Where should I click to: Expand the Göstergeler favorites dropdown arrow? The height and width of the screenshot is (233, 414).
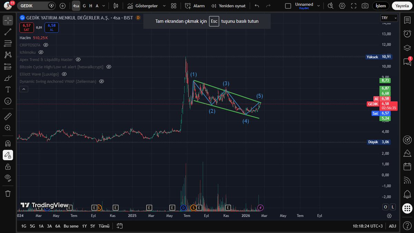click(164, 6)
